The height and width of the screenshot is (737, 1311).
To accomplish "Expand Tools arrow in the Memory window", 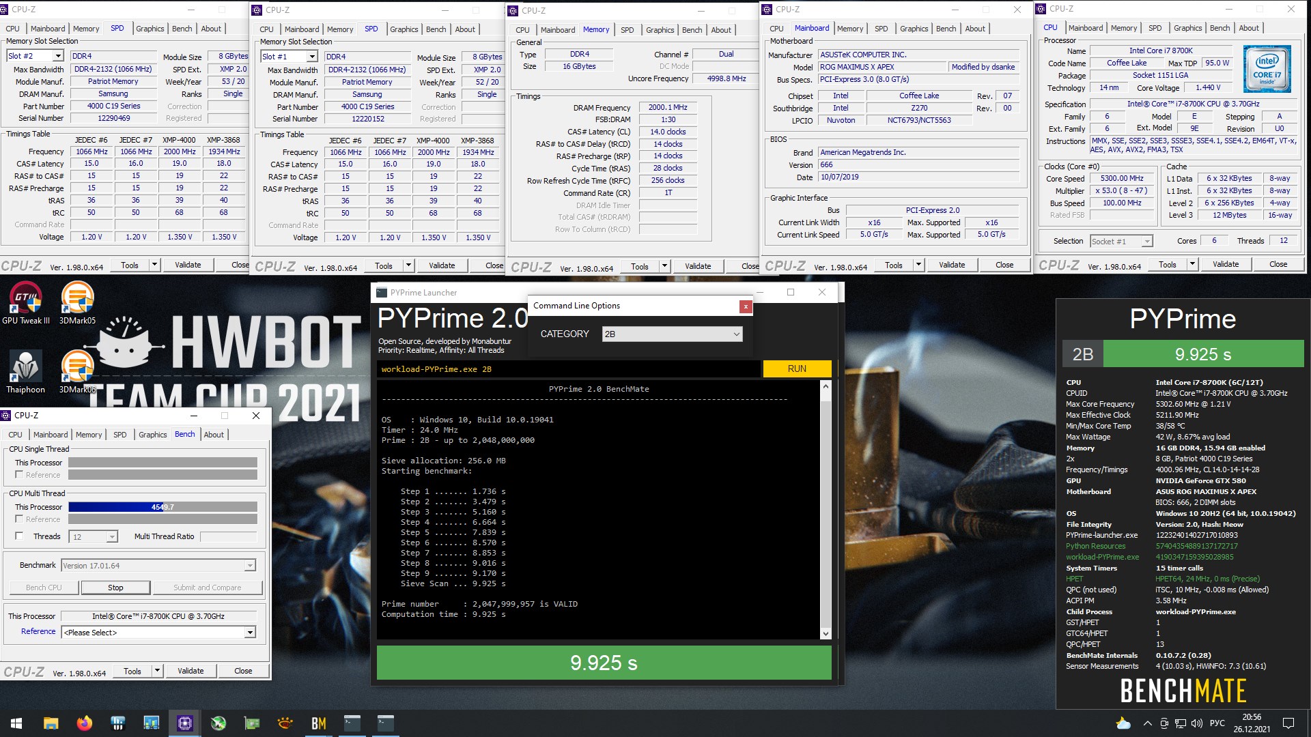I will click(x=664, y=266).
